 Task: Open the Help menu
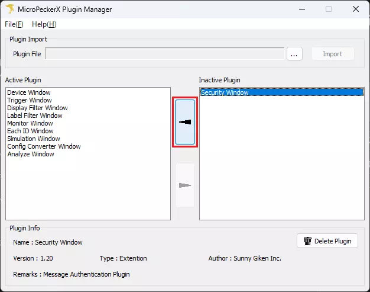pos(44,24)
